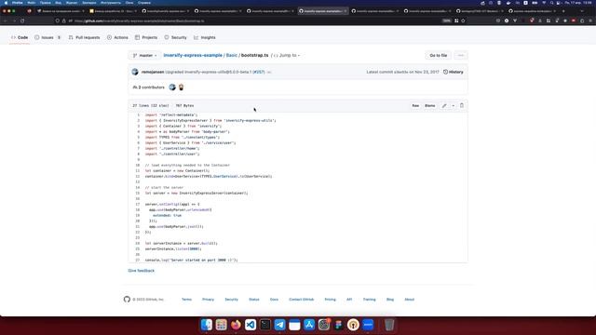Screen dimensions: 596x335
Task: Open the Actions tab
Action: (117, 37)
